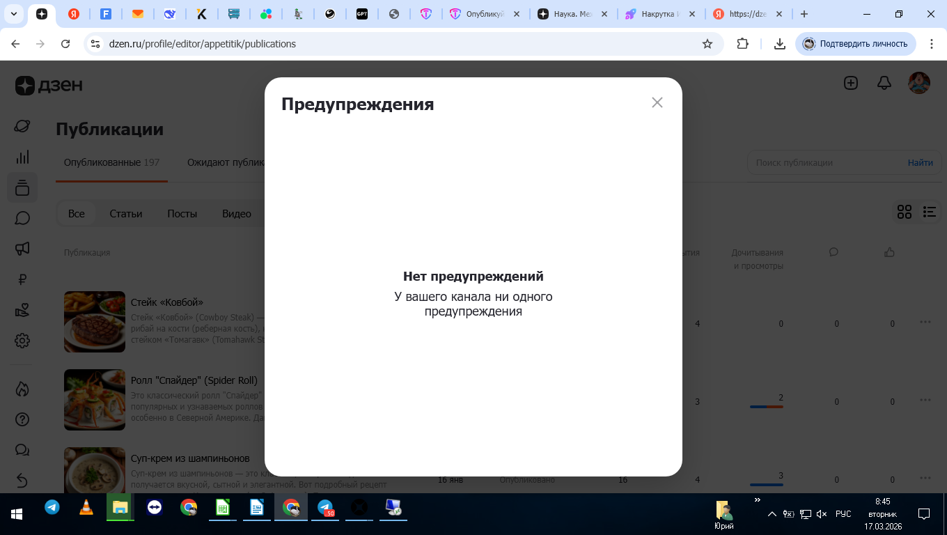
Task: Click the Дочитывания и просмотры column header
Action: click(758, 259)
